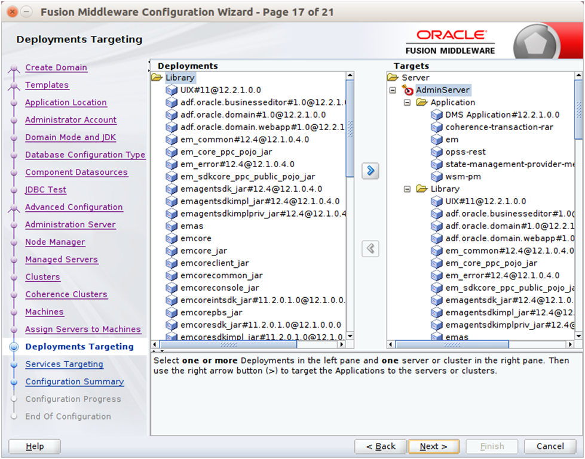Click the Targets pane horizontal scroll right arrow

[570, 344]
